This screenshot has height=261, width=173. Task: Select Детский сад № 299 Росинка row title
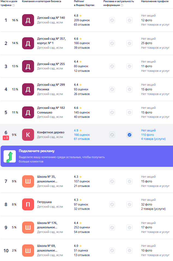tap(51, 87)
